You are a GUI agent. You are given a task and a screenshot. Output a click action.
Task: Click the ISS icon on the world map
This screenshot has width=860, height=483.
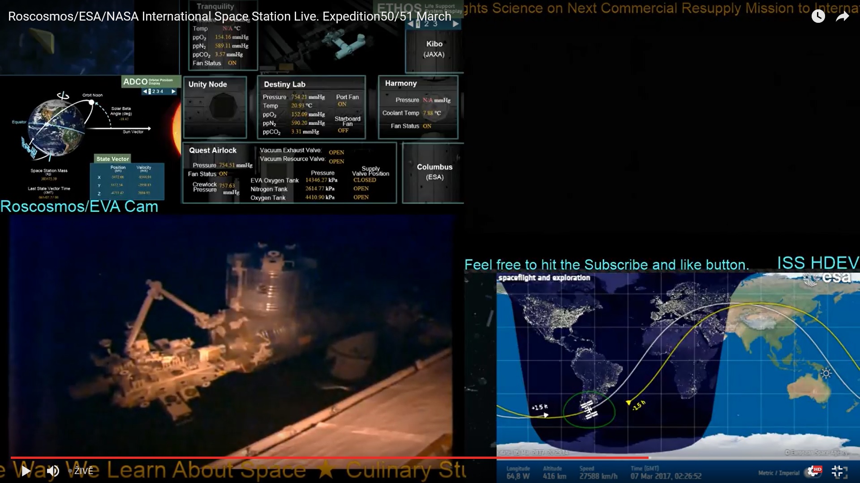[x=589, y=410]
